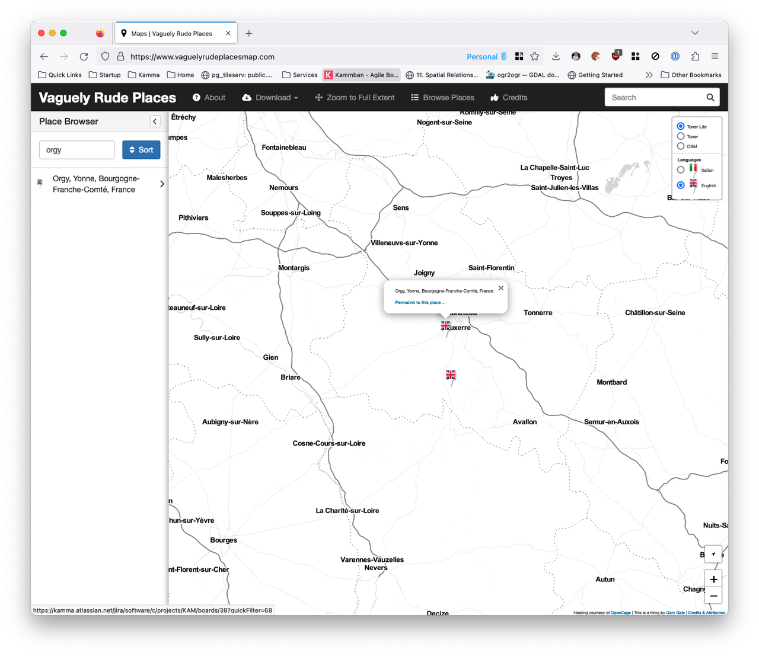Open the QR/grid icon in the address bar
759x656 pixels.
[x=519, y=56]
